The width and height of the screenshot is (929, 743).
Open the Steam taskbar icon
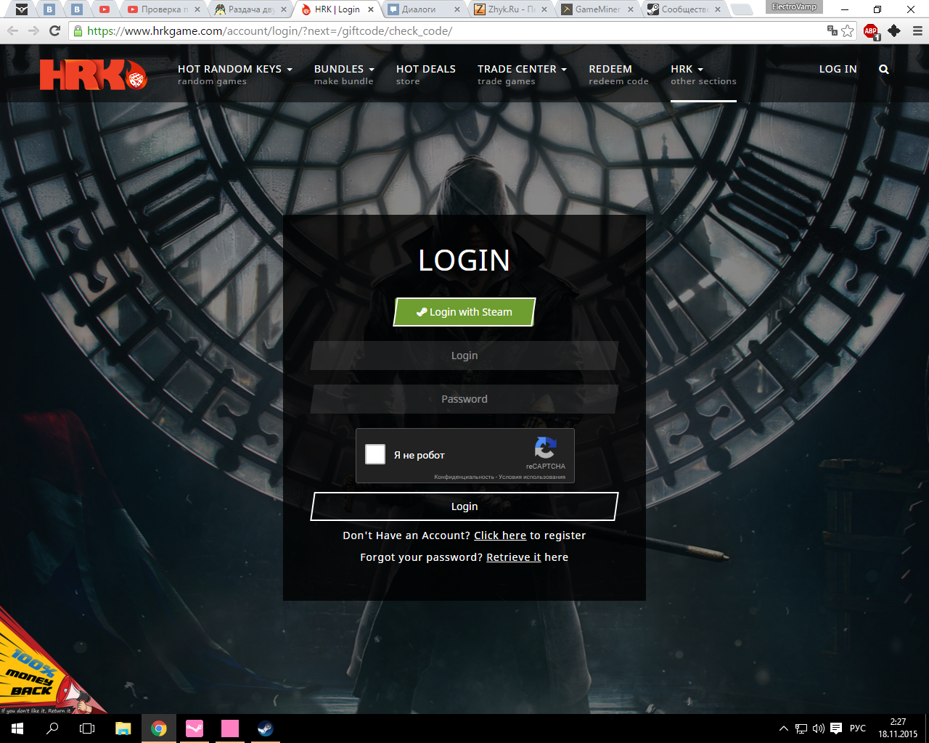[265, 728]
